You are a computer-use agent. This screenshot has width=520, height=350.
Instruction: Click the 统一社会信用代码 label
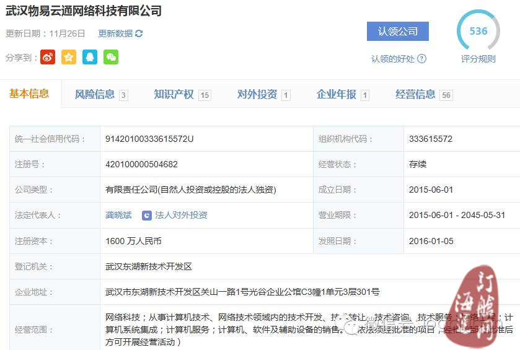[x=50, y=139]
